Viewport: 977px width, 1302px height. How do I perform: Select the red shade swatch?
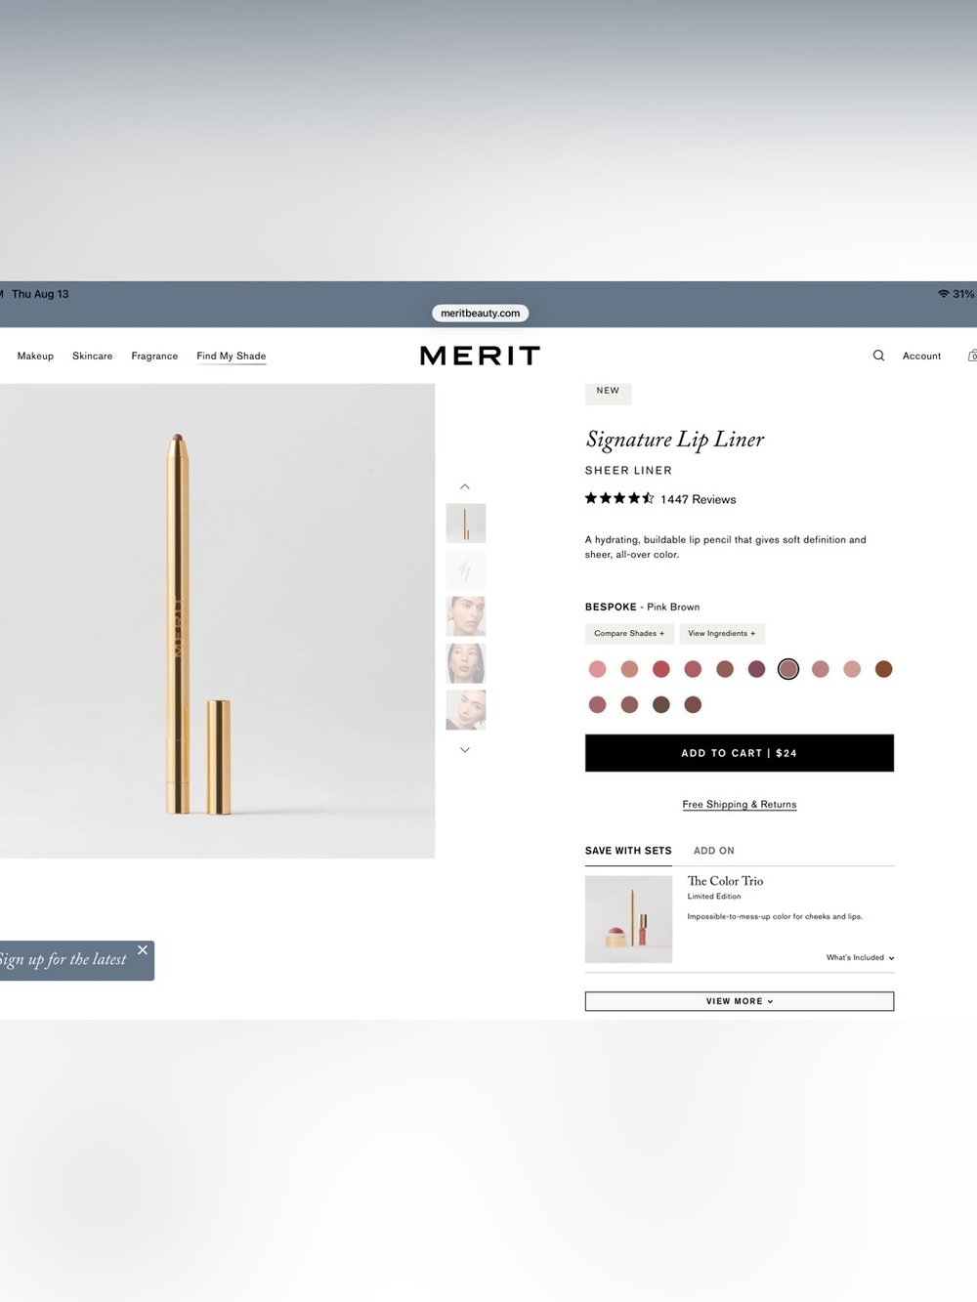[661, 669]
